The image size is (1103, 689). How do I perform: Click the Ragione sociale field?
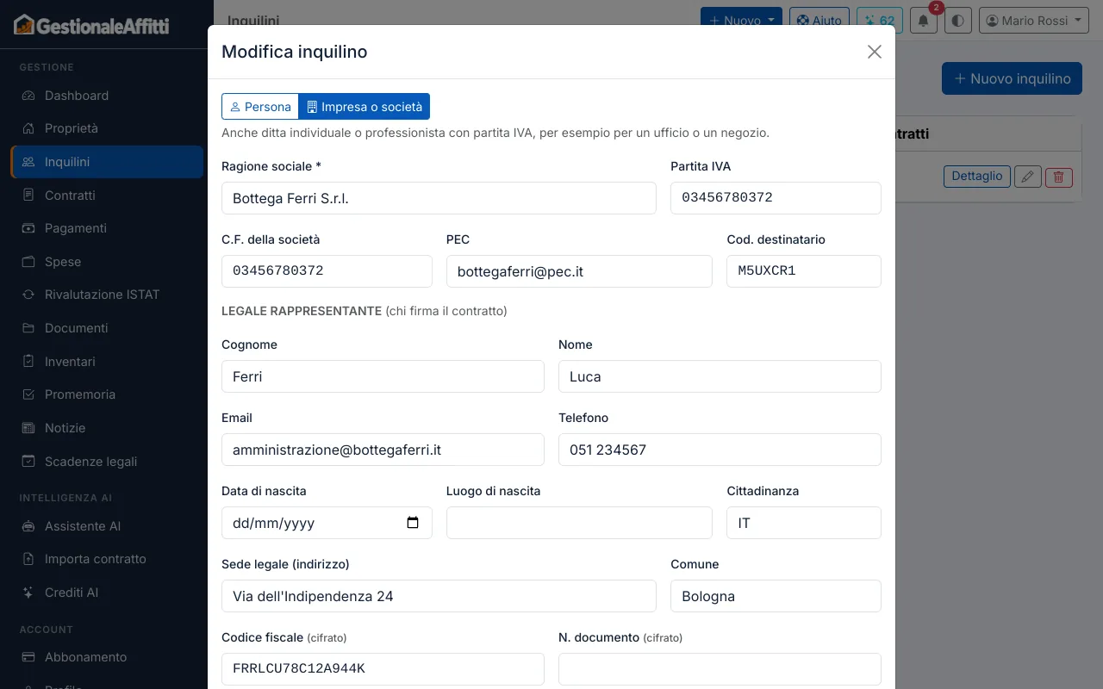tap(439, 198)
